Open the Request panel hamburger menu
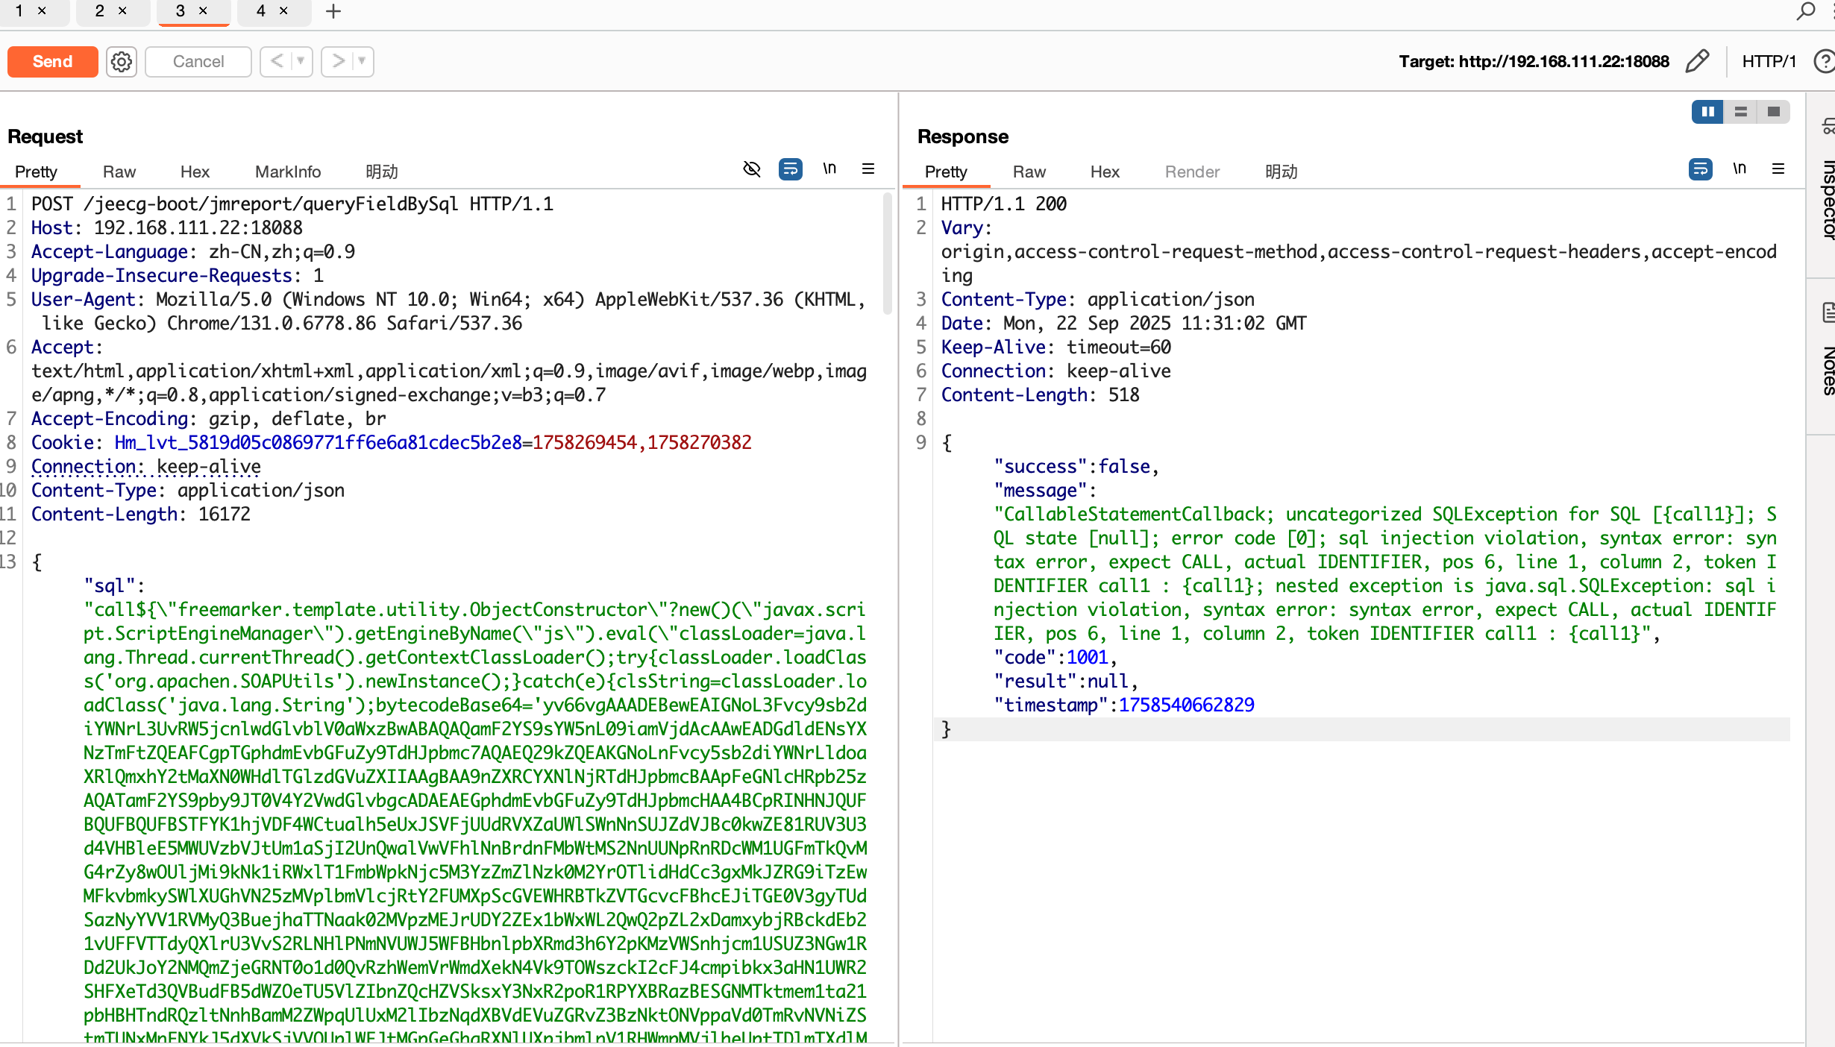 pyautogui.click(x=868, y=169)
